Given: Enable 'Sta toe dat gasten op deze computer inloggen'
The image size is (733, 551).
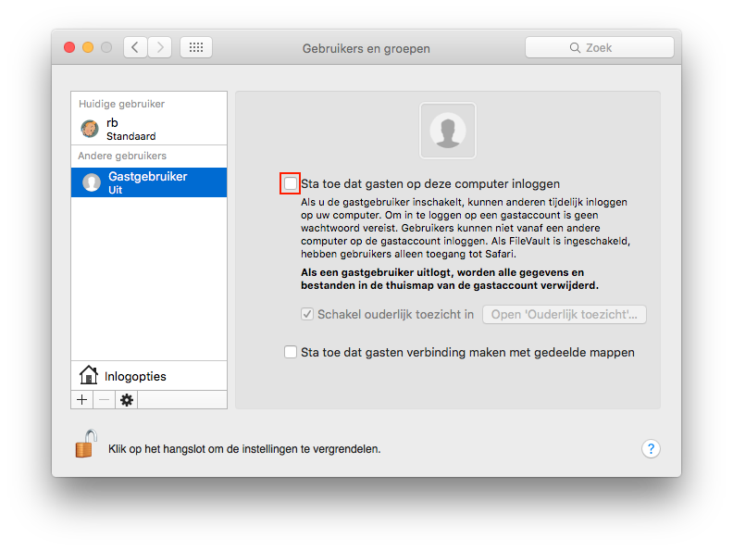Looking at the screenshot, I should (x=291, y=183).
